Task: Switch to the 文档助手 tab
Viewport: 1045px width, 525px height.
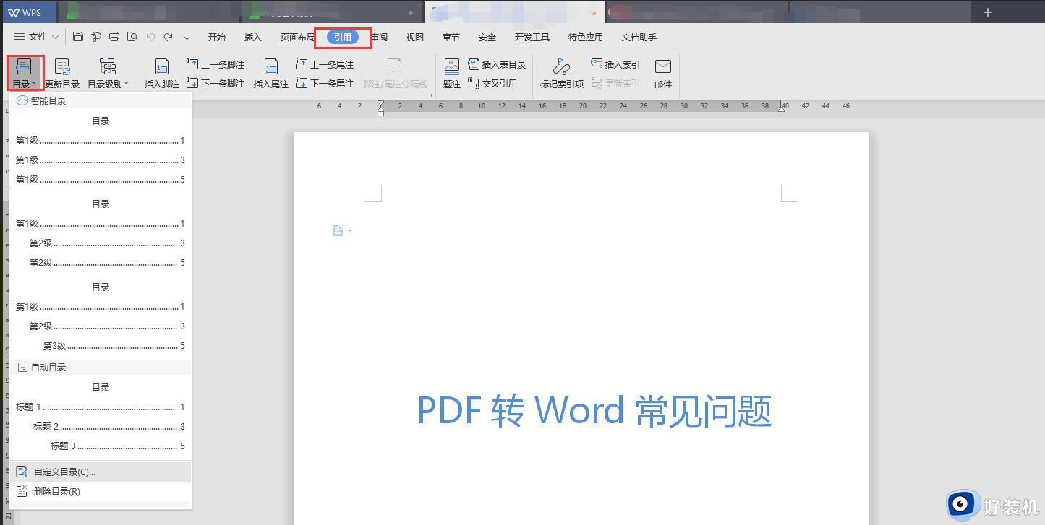Action: 639,37
